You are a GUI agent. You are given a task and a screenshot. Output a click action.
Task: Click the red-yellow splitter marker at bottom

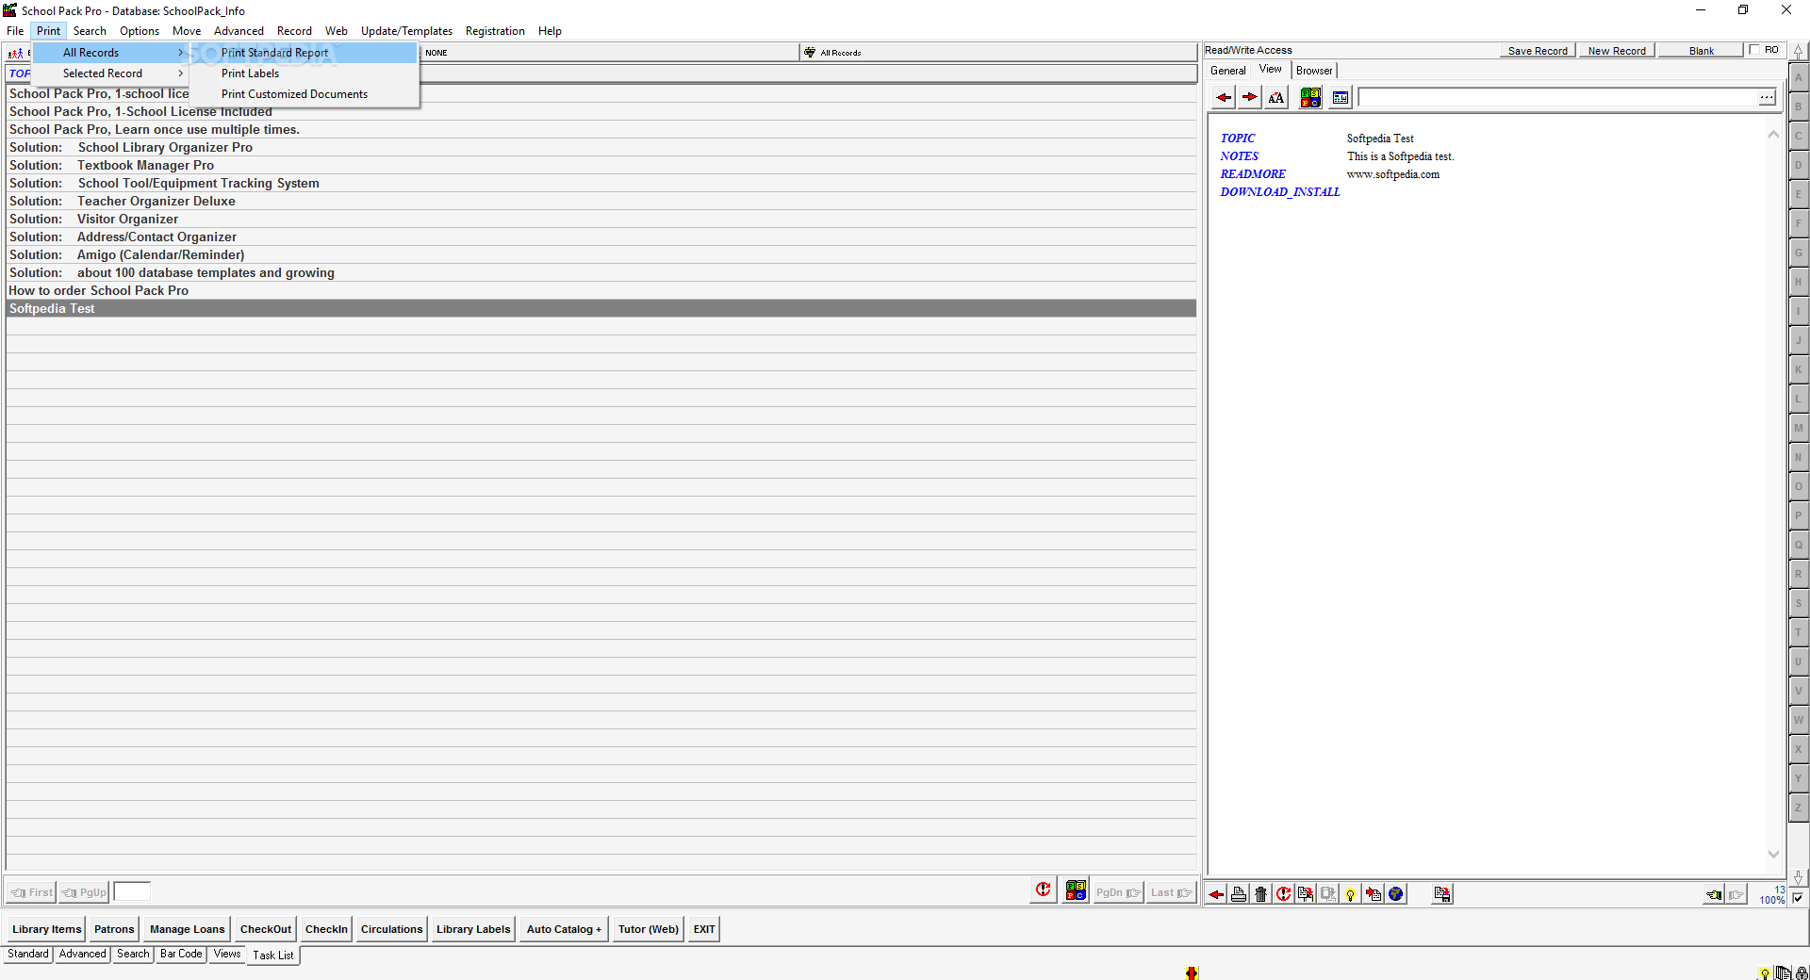(1192, 973)
